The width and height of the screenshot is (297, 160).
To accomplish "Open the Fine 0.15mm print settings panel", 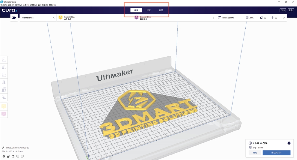I will click(251, 18).
